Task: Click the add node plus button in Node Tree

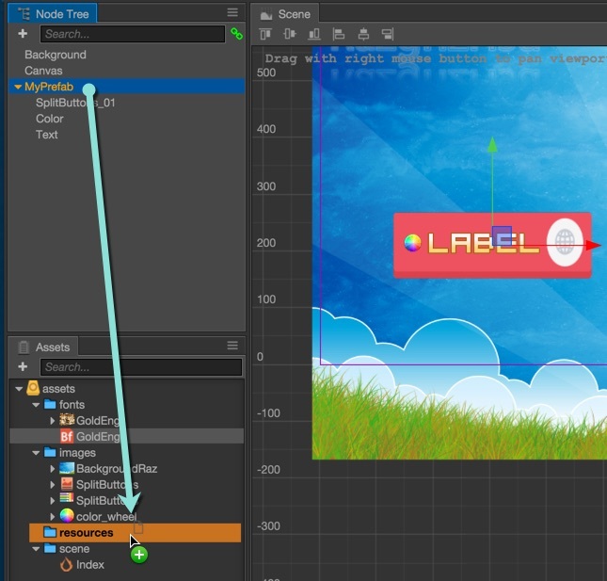Action: point(23,34)
